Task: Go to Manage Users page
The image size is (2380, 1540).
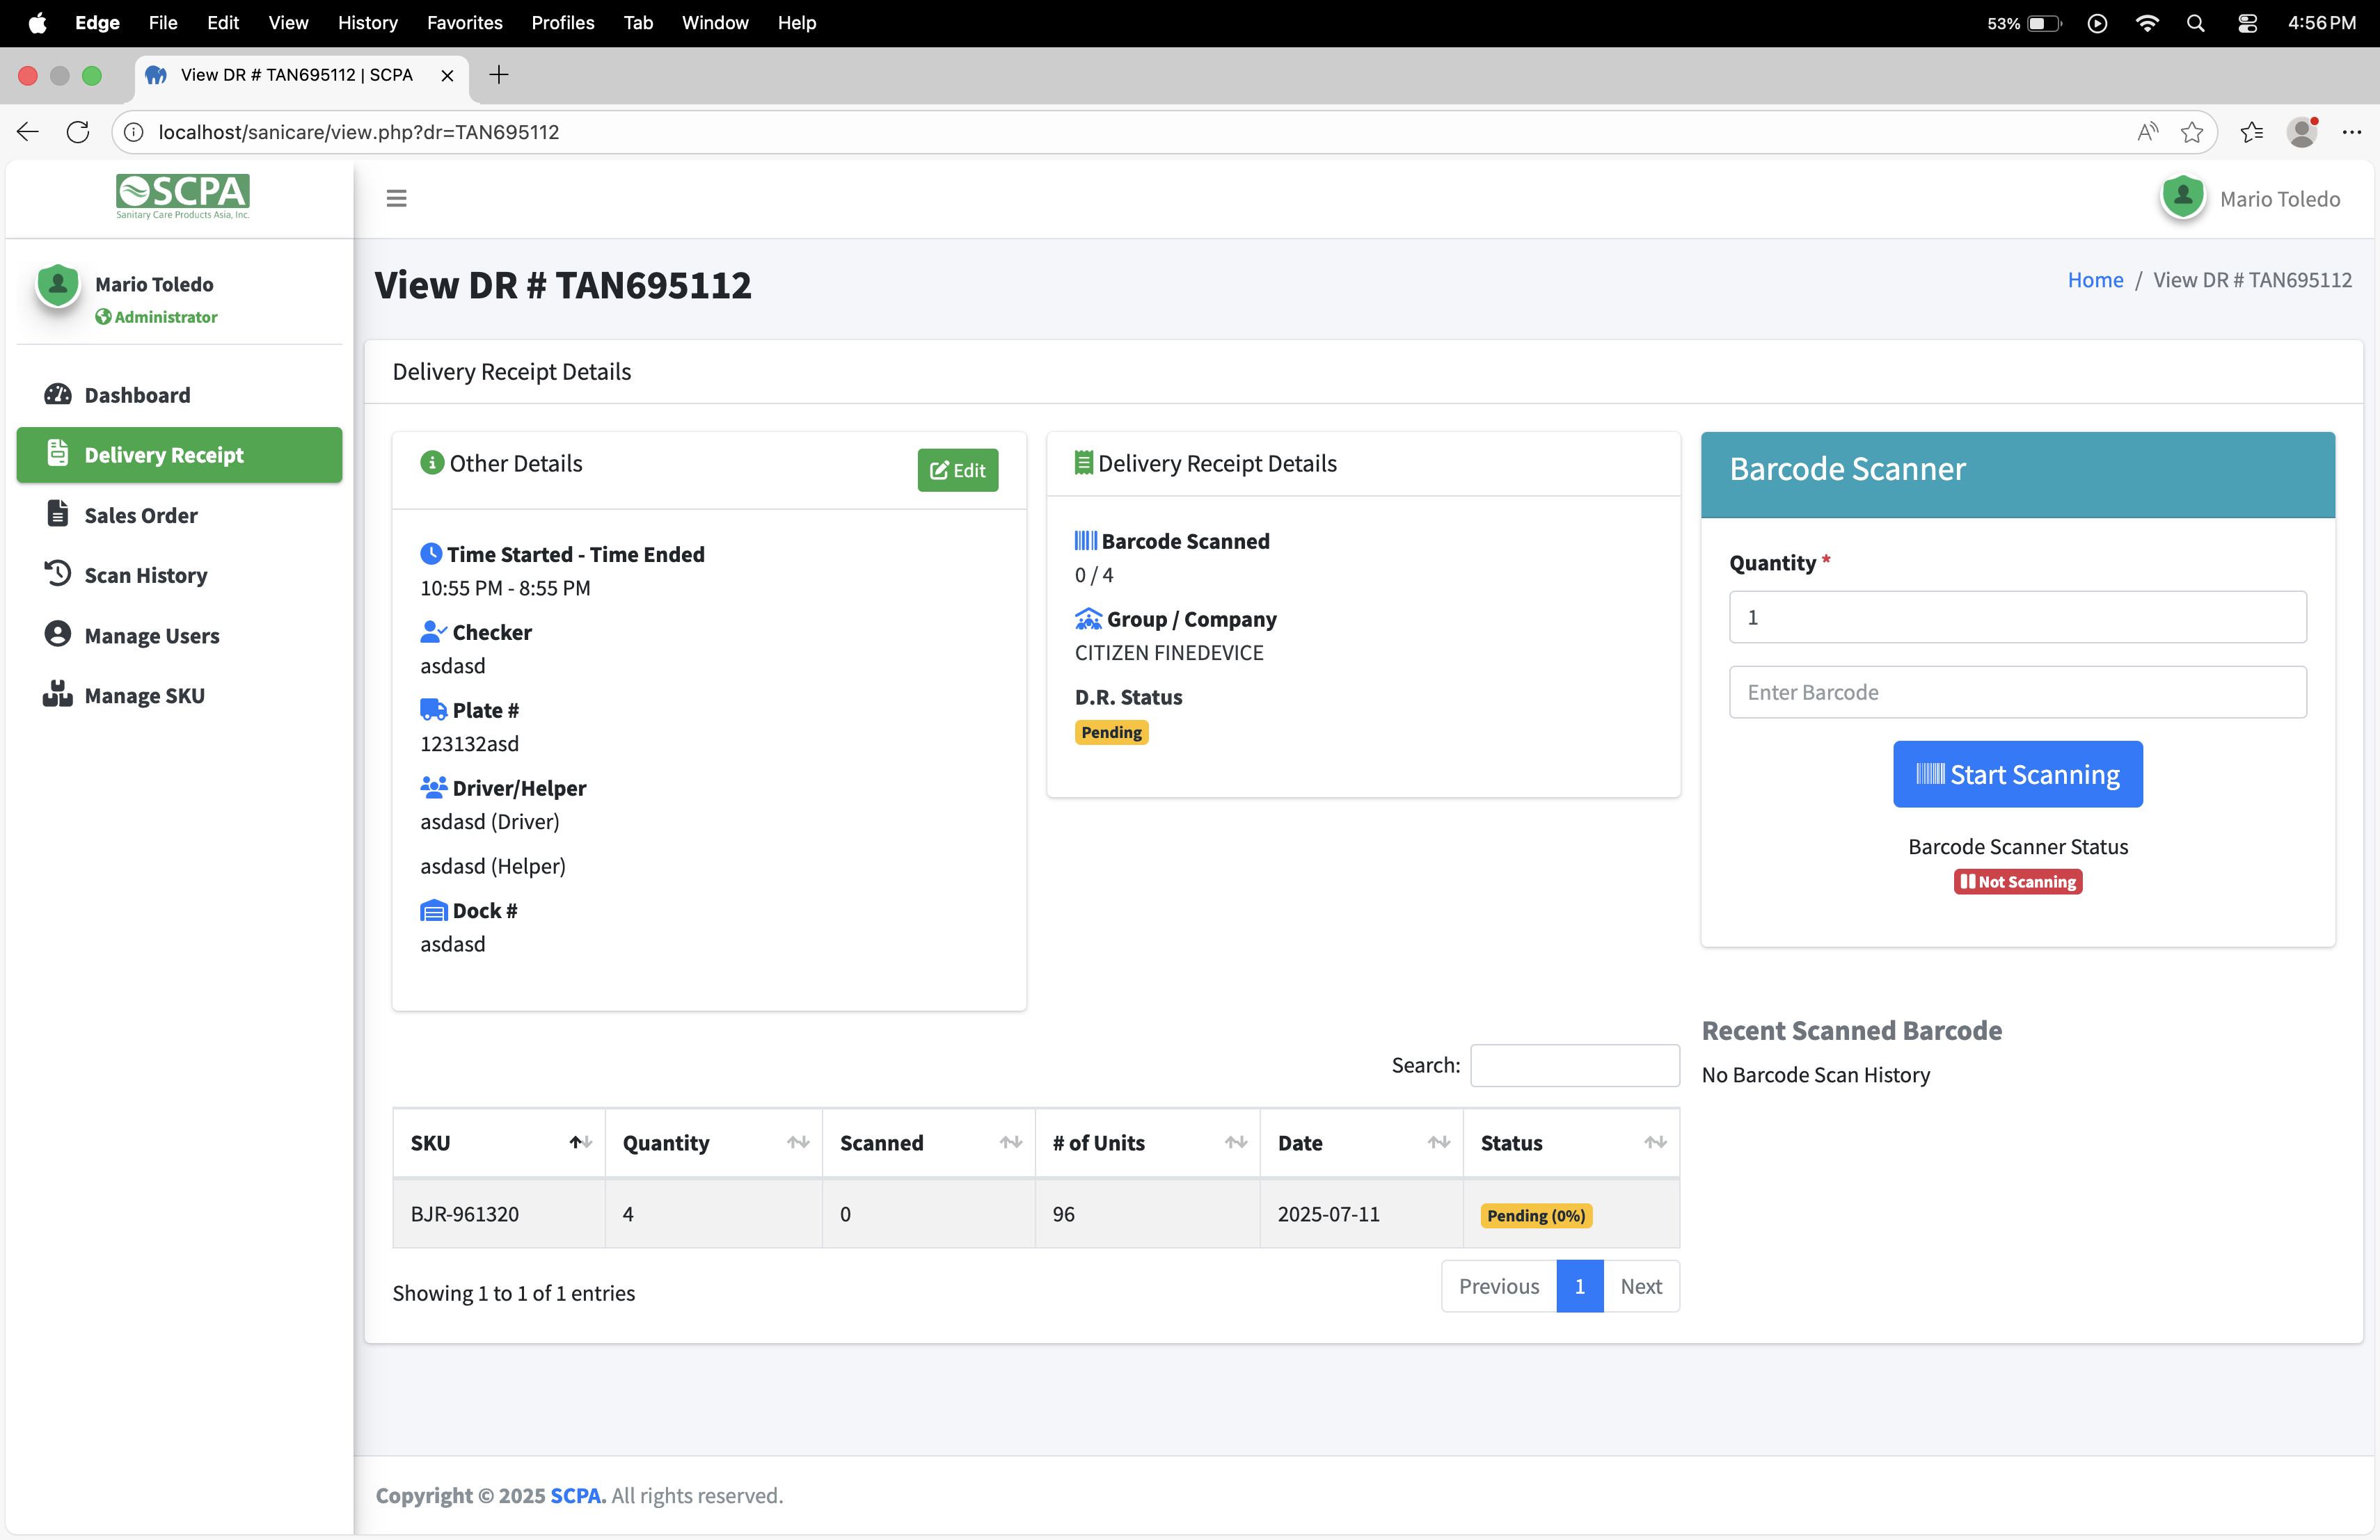Action: coord(151,634)
